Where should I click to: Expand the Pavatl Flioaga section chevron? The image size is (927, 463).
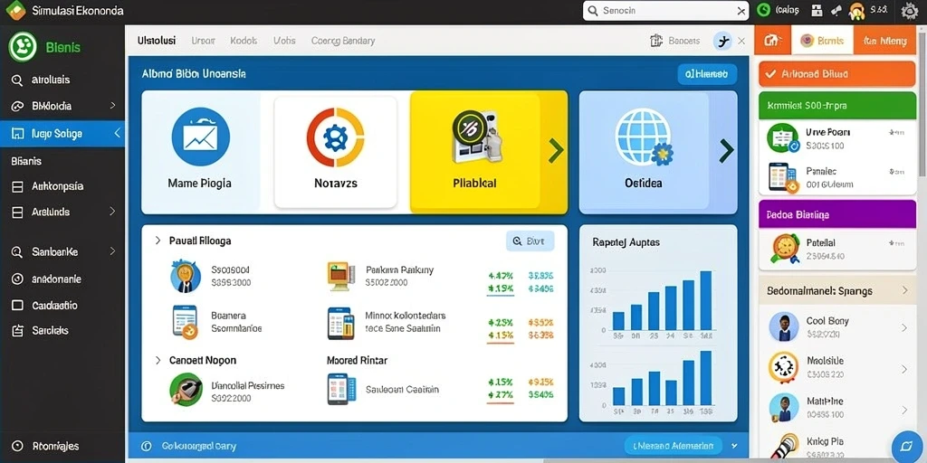click(158, 241)
